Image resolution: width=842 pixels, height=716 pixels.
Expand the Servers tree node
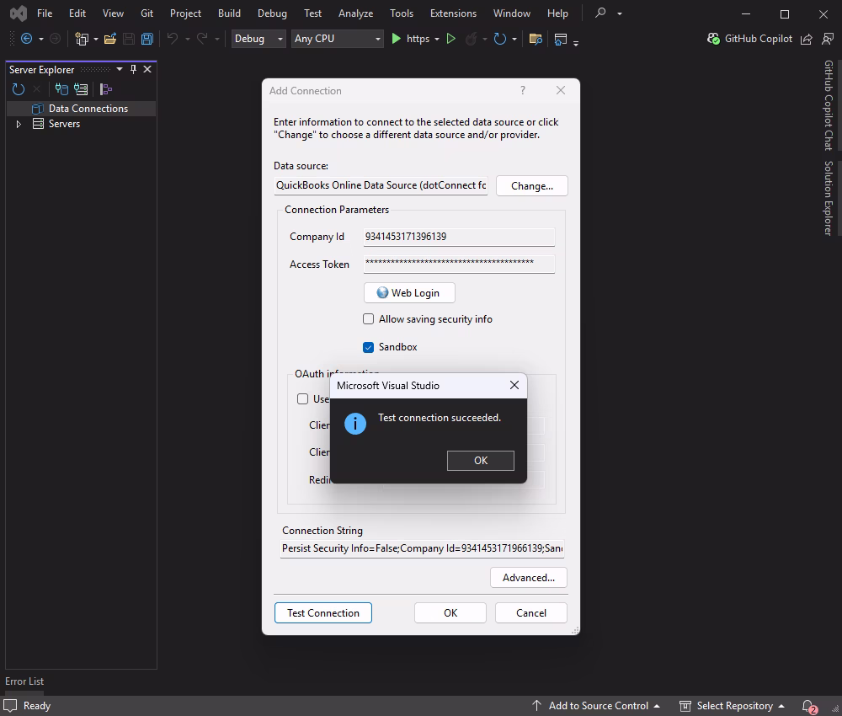(19, 124)
